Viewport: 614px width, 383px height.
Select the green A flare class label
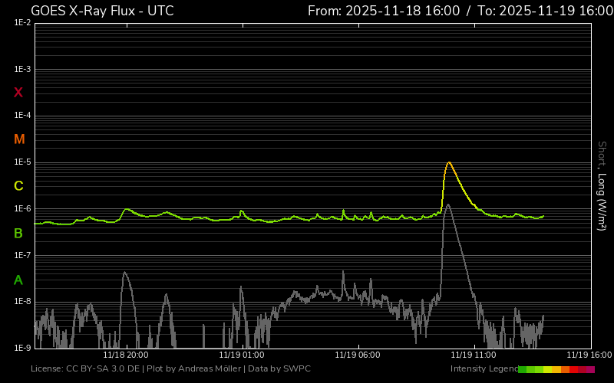coord(18,280)
